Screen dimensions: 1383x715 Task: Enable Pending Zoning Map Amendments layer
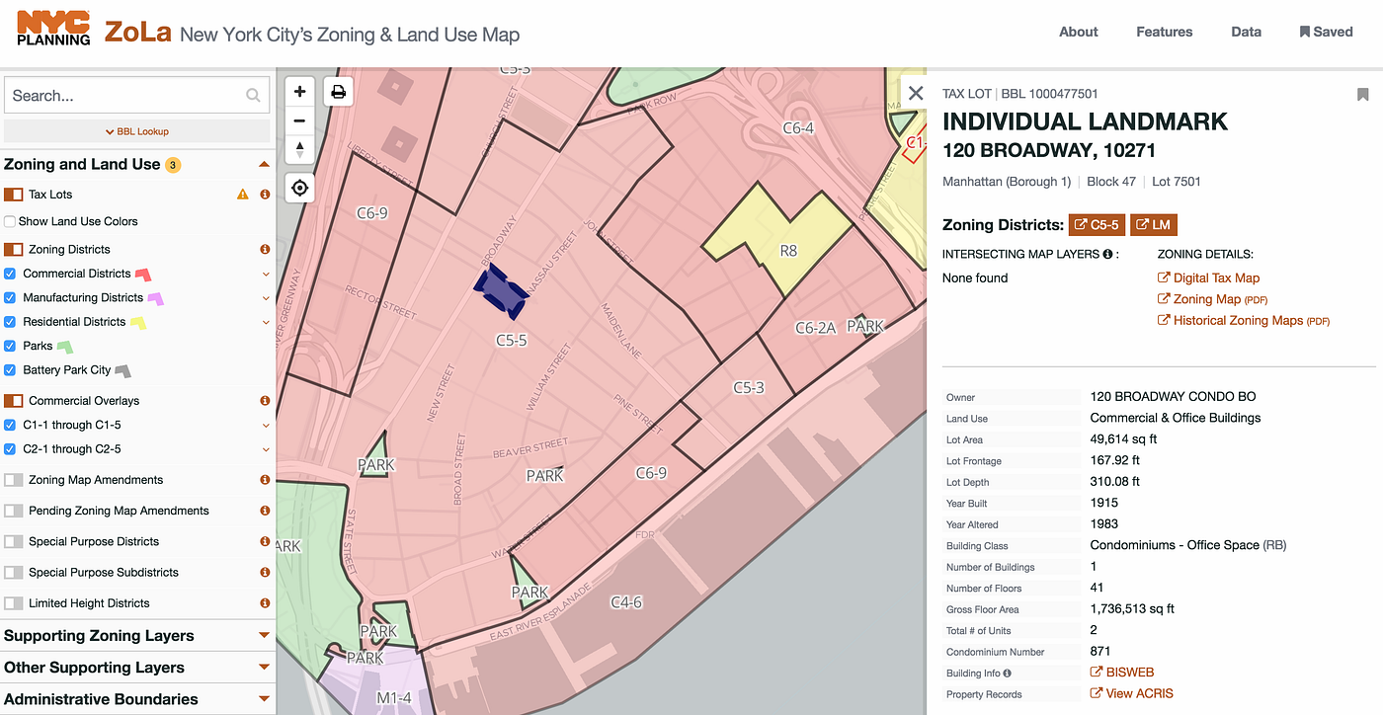coord(14,511)
